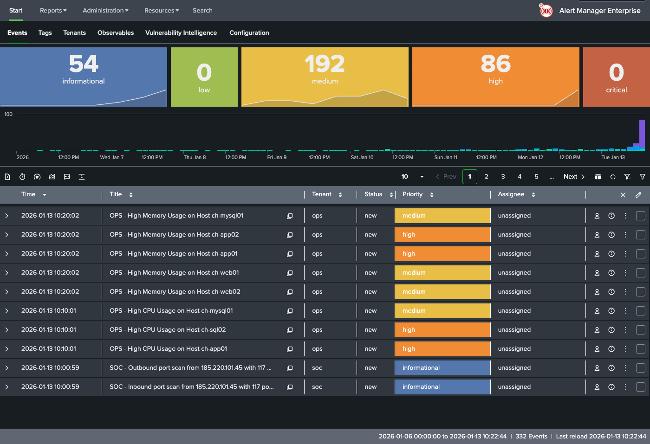Open table layout columns icon
The height and width of the screenshot is (444, 650).
tap(598, 177)
